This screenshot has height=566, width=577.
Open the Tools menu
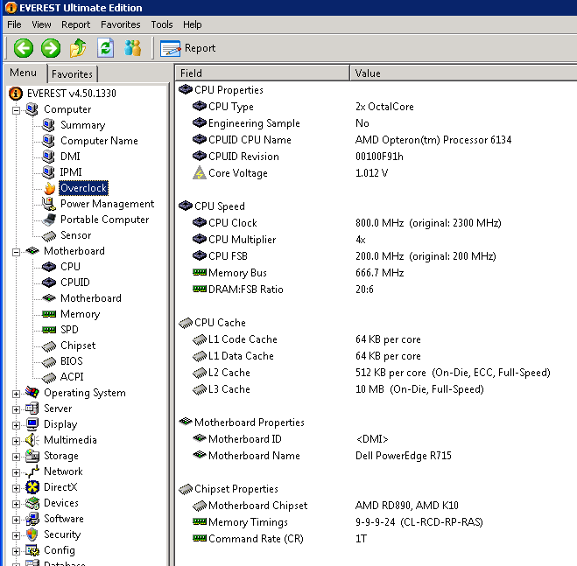coord(162,24)
